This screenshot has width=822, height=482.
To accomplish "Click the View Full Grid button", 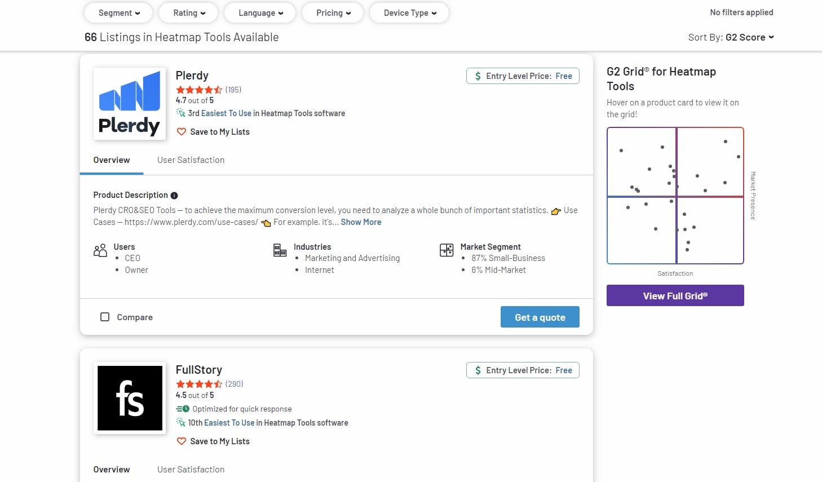I will point(675,295).
